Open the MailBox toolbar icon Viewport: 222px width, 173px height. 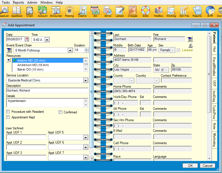pyautogui.click(x=158, y=11)
